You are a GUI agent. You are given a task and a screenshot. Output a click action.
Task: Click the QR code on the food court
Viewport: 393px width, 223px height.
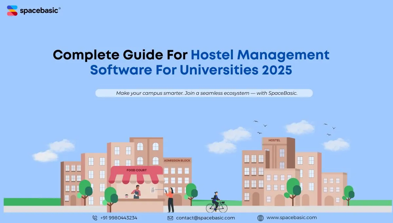point(153,189)
